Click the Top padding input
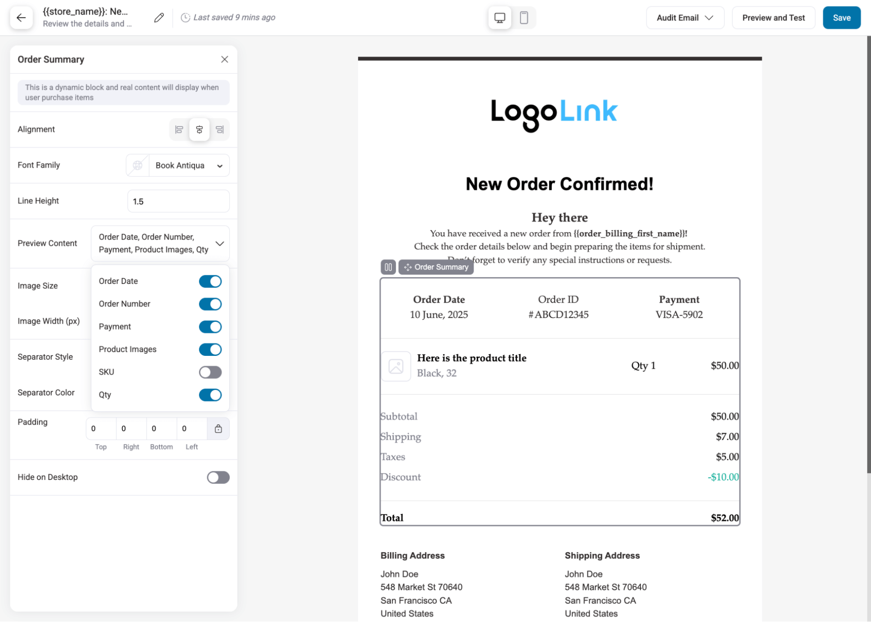The image size is (871, 622). pos(101,429)
